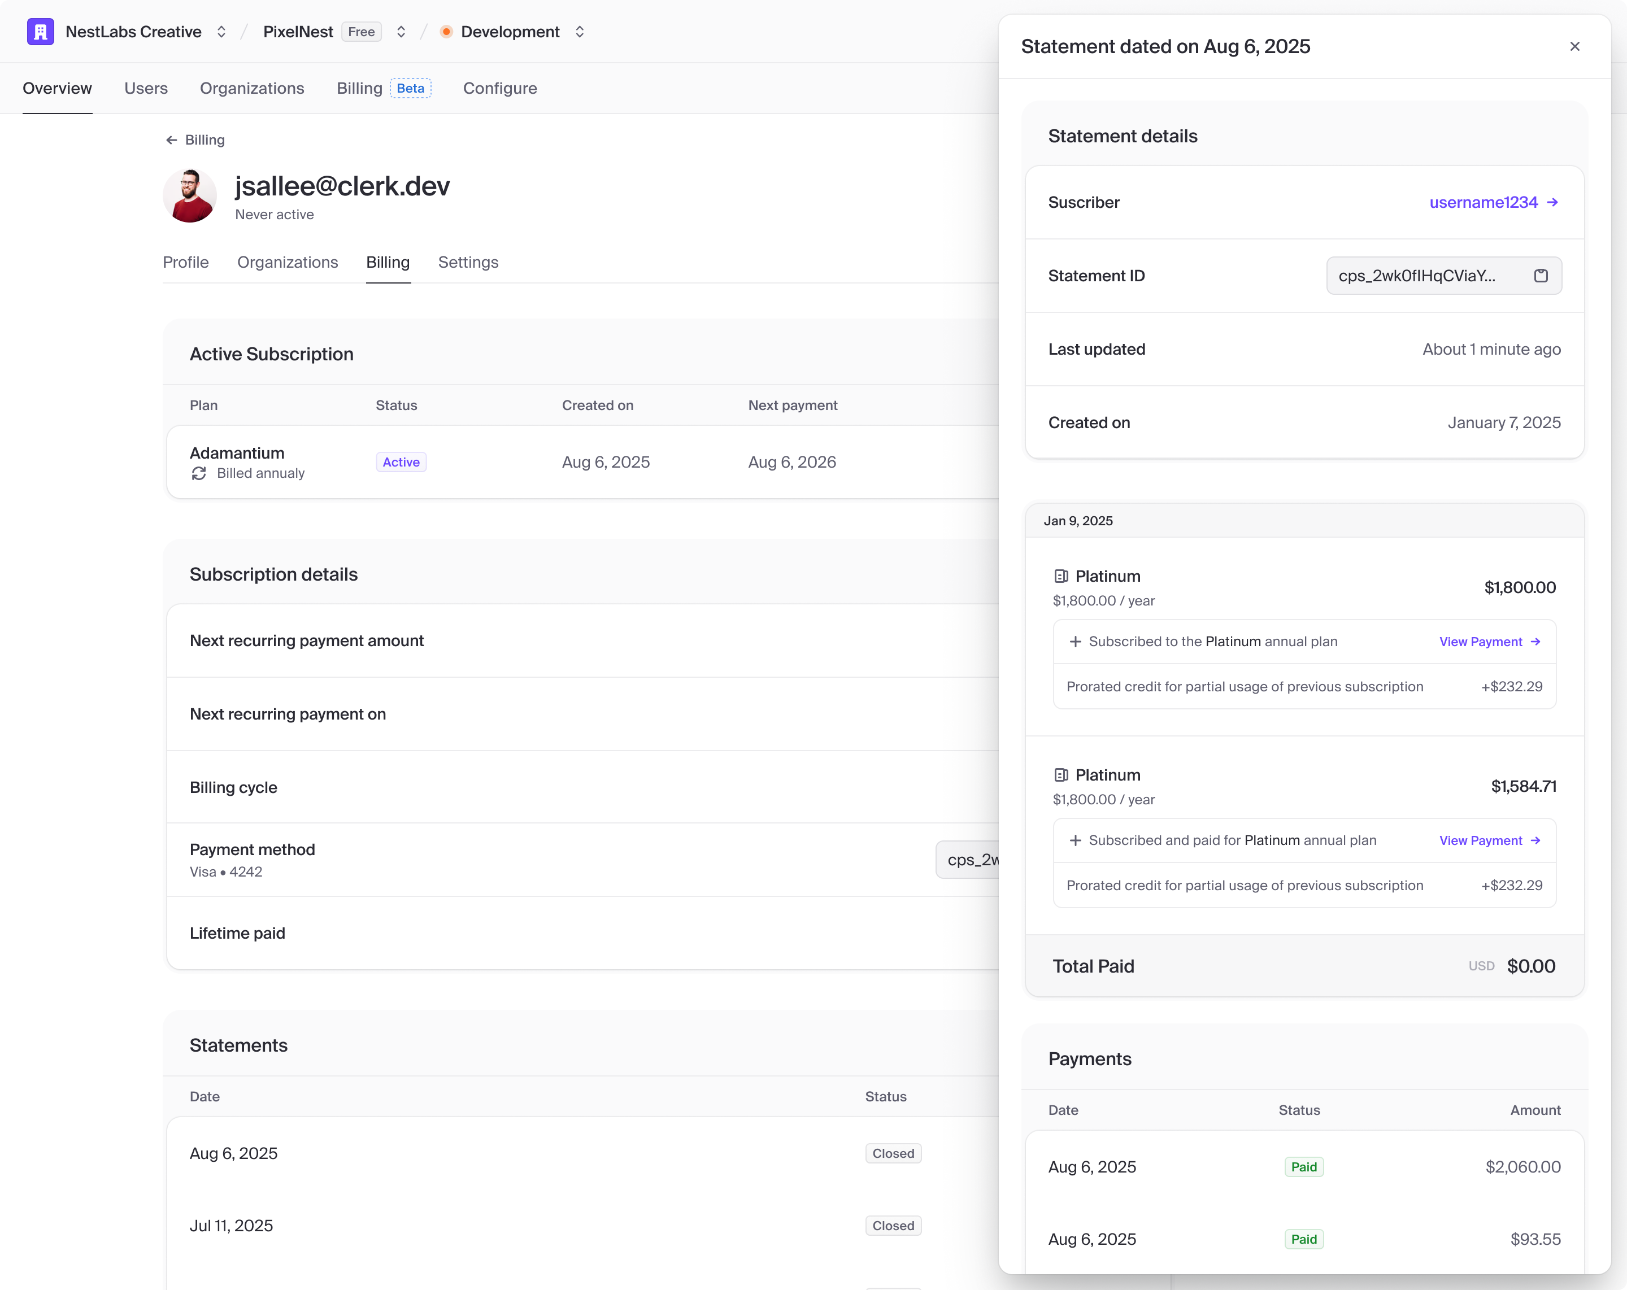This screenshot has width=1627, height=1290.
Task: Click the NestLabs Creative workspace logo icon
Action: pyautogui.click(x=40, y=32)
